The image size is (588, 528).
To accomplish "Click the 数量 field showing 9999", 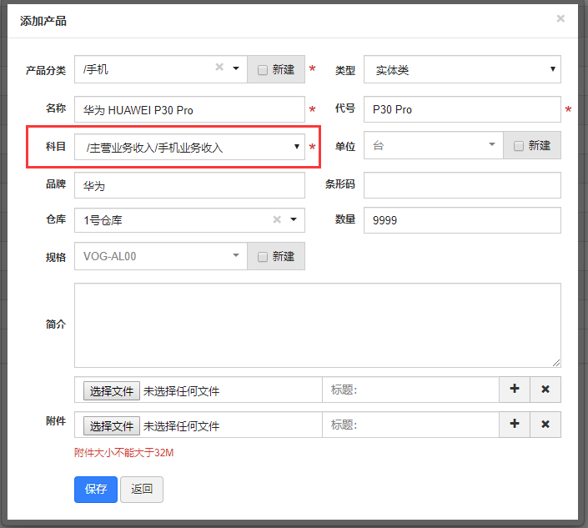I will [462, 220].
